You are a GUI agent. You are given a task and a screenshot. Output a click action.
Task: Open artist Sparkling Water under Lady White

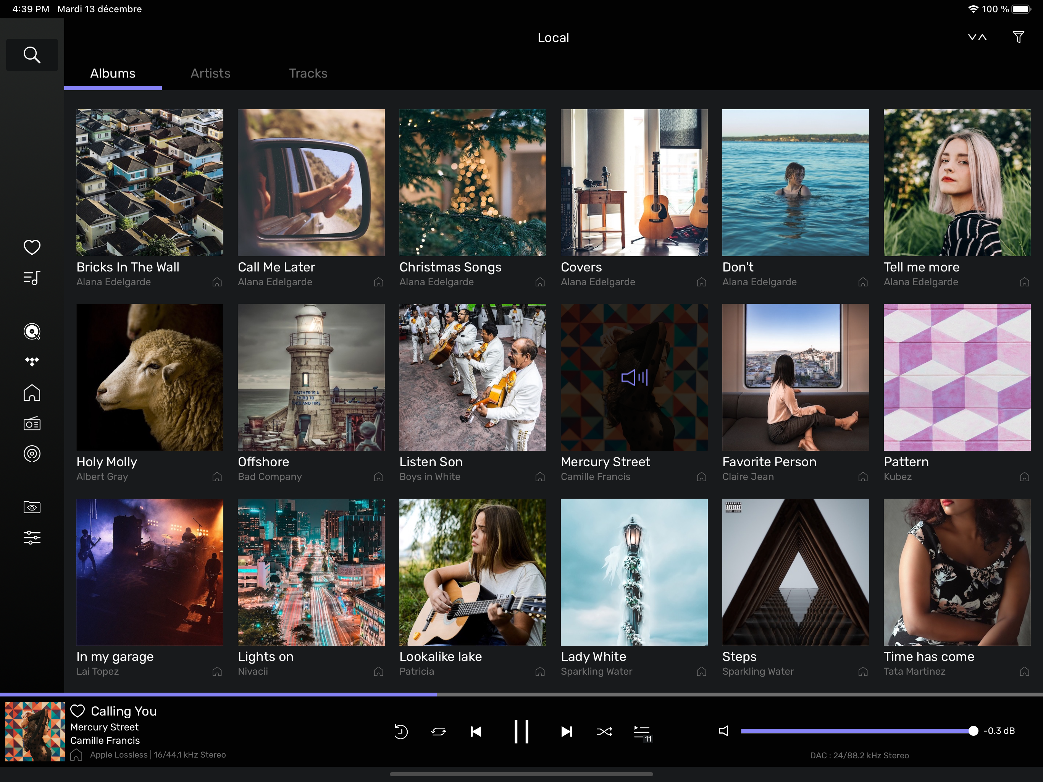coord(596,671)
